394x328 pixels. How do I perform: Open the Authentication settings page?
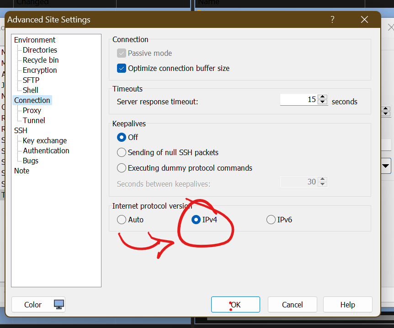pos(46,151)
